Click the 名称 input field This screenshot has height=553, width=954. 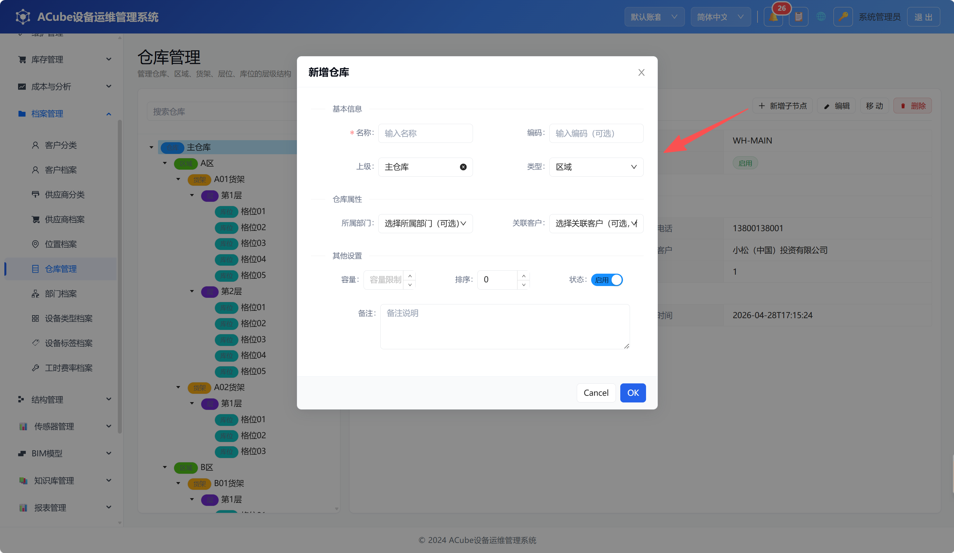tap(425, 133)
